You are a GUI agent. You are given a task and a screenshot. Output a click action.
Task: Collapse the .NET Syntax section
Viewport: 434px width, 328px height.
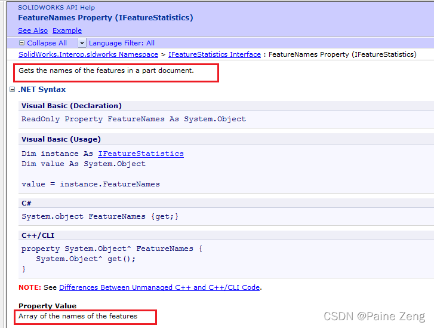(12, 89)
